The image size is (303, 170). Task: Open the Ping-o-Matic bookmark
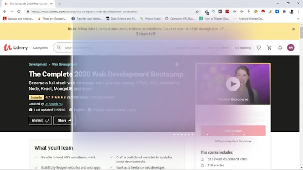tap(151, 19)
